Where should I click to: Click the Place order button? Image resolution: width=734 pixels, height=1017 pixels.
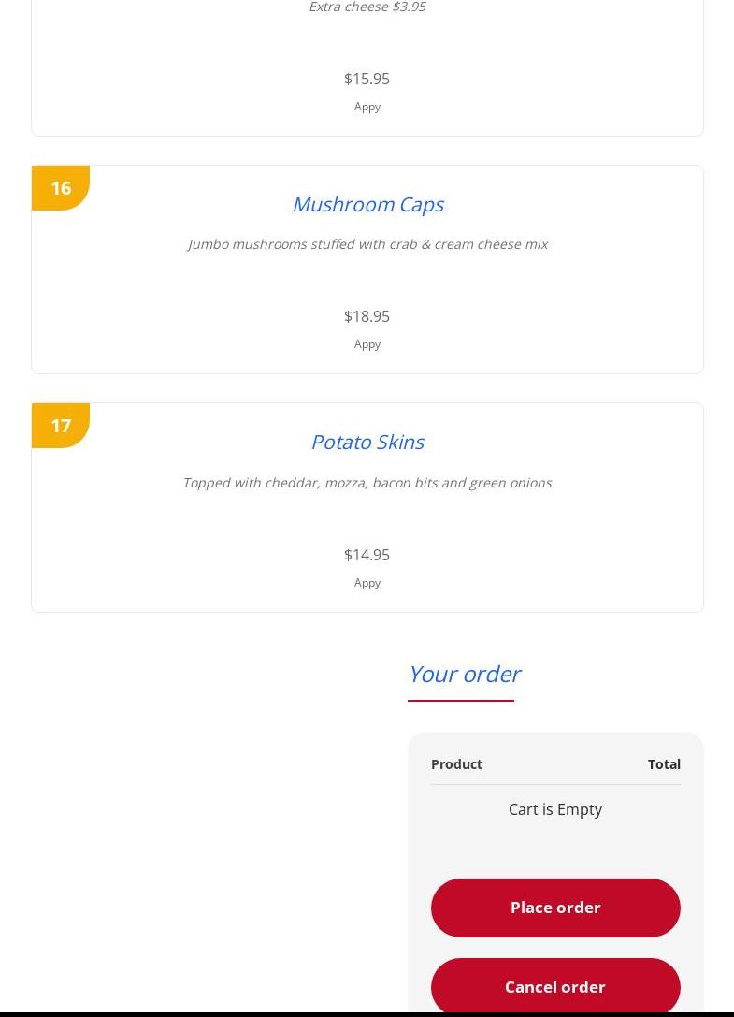pyautogui.click(x=555, y=908)
